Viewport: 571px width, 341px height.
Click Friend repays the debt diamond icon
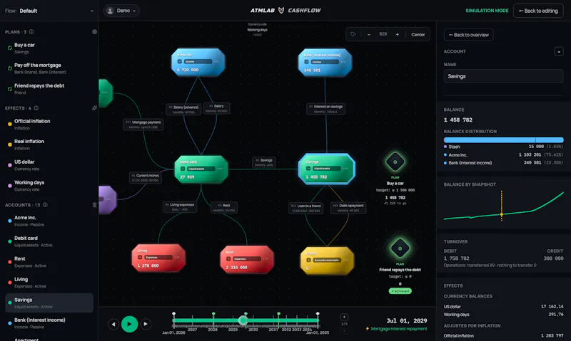click(x=400, y=248)
